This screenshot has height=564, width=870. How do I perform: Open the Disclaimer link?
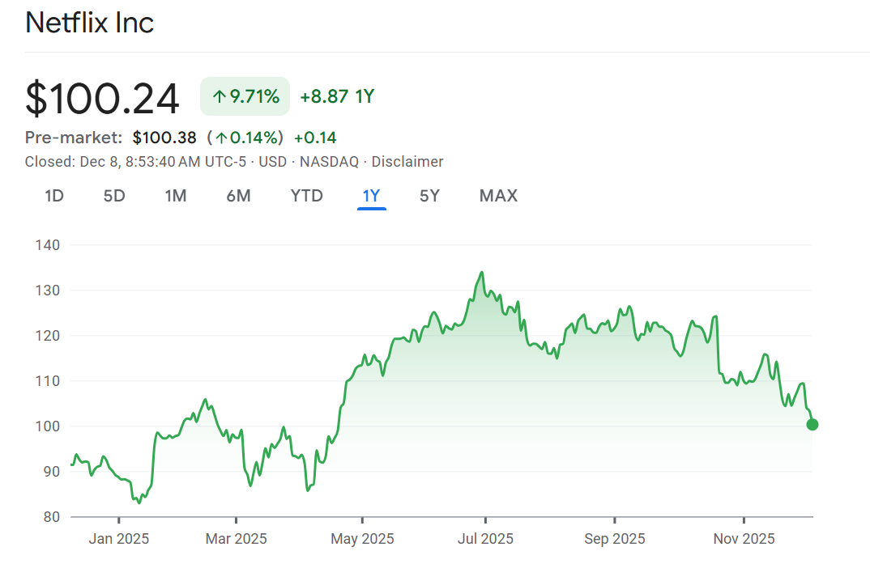pyautogui.click(x=407, y=162)
